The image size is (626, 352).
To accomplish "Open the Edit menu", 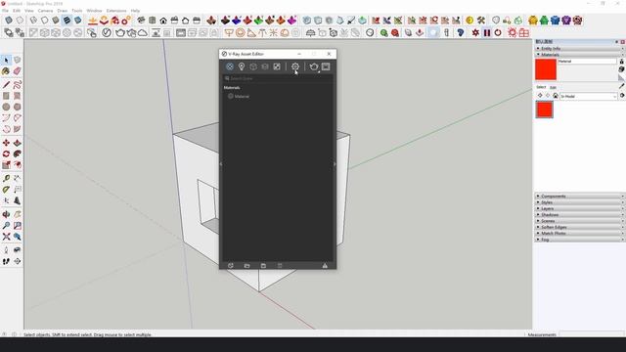I will (x=17, y=11).
